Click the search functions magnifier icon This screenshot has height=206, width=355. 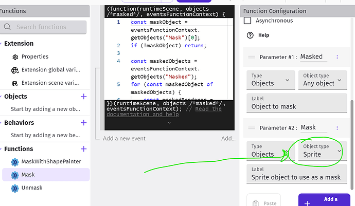pos(8,27)
